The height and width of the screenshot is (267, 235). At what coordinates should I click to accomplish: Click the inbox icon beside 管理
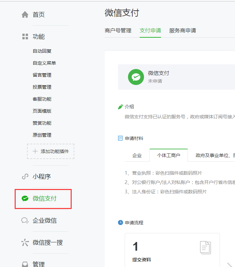[x=25, y=264]
